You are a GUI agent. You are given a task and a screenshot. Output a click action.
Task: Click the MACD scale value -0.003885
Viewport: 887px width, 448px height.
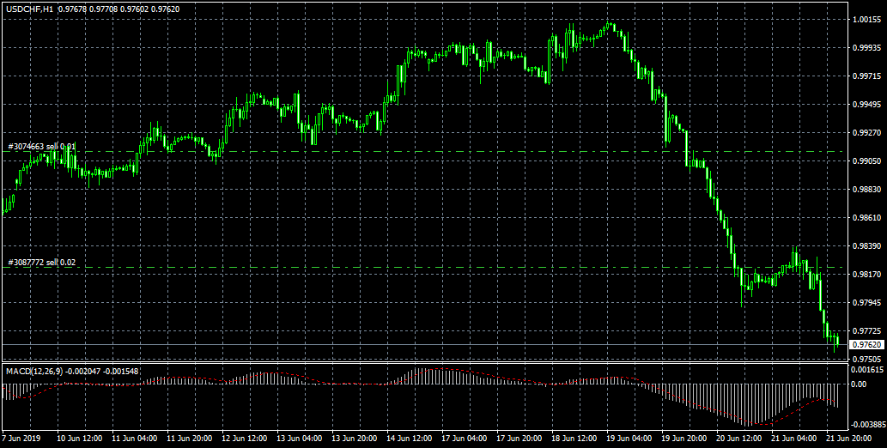864,425
